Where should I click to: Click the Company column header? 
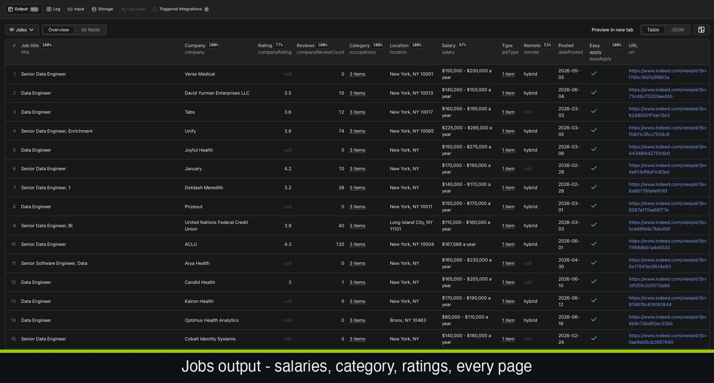[x=195, y=45]
